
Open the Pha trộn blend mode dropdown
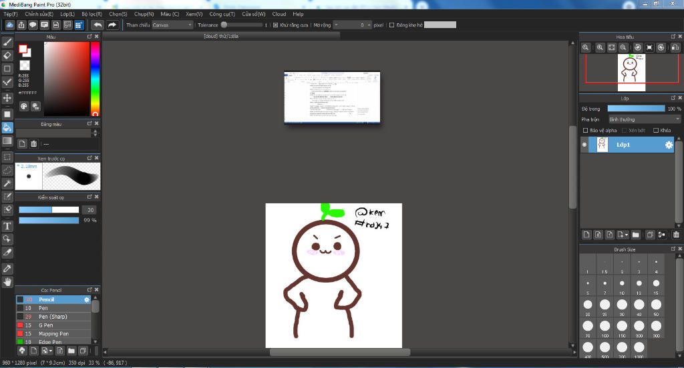[645, 119]
